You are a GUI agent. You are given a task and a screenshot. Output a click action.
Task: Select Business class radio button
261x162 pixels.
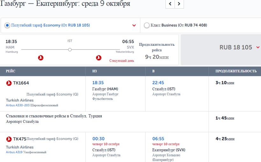click(147, 25)
